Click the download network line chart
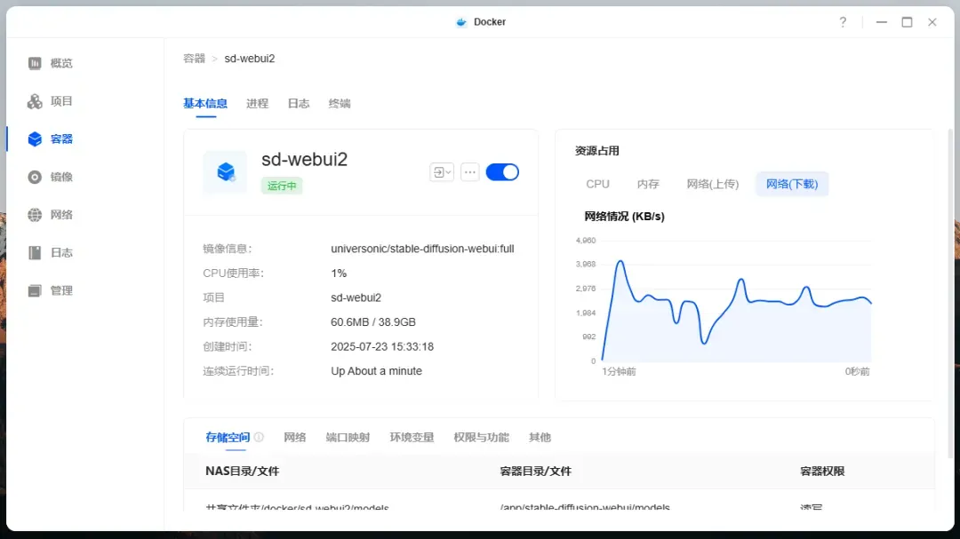This screenshot has width=960, height=539. pos(737,301)
